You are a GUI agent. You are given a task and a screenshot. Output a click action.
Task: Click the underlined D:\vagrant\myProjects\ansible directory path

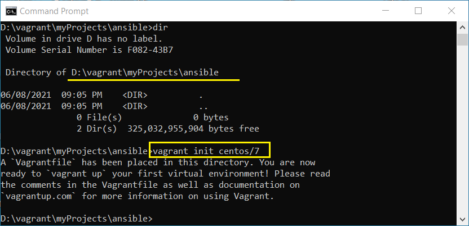(x=145, y=73)
